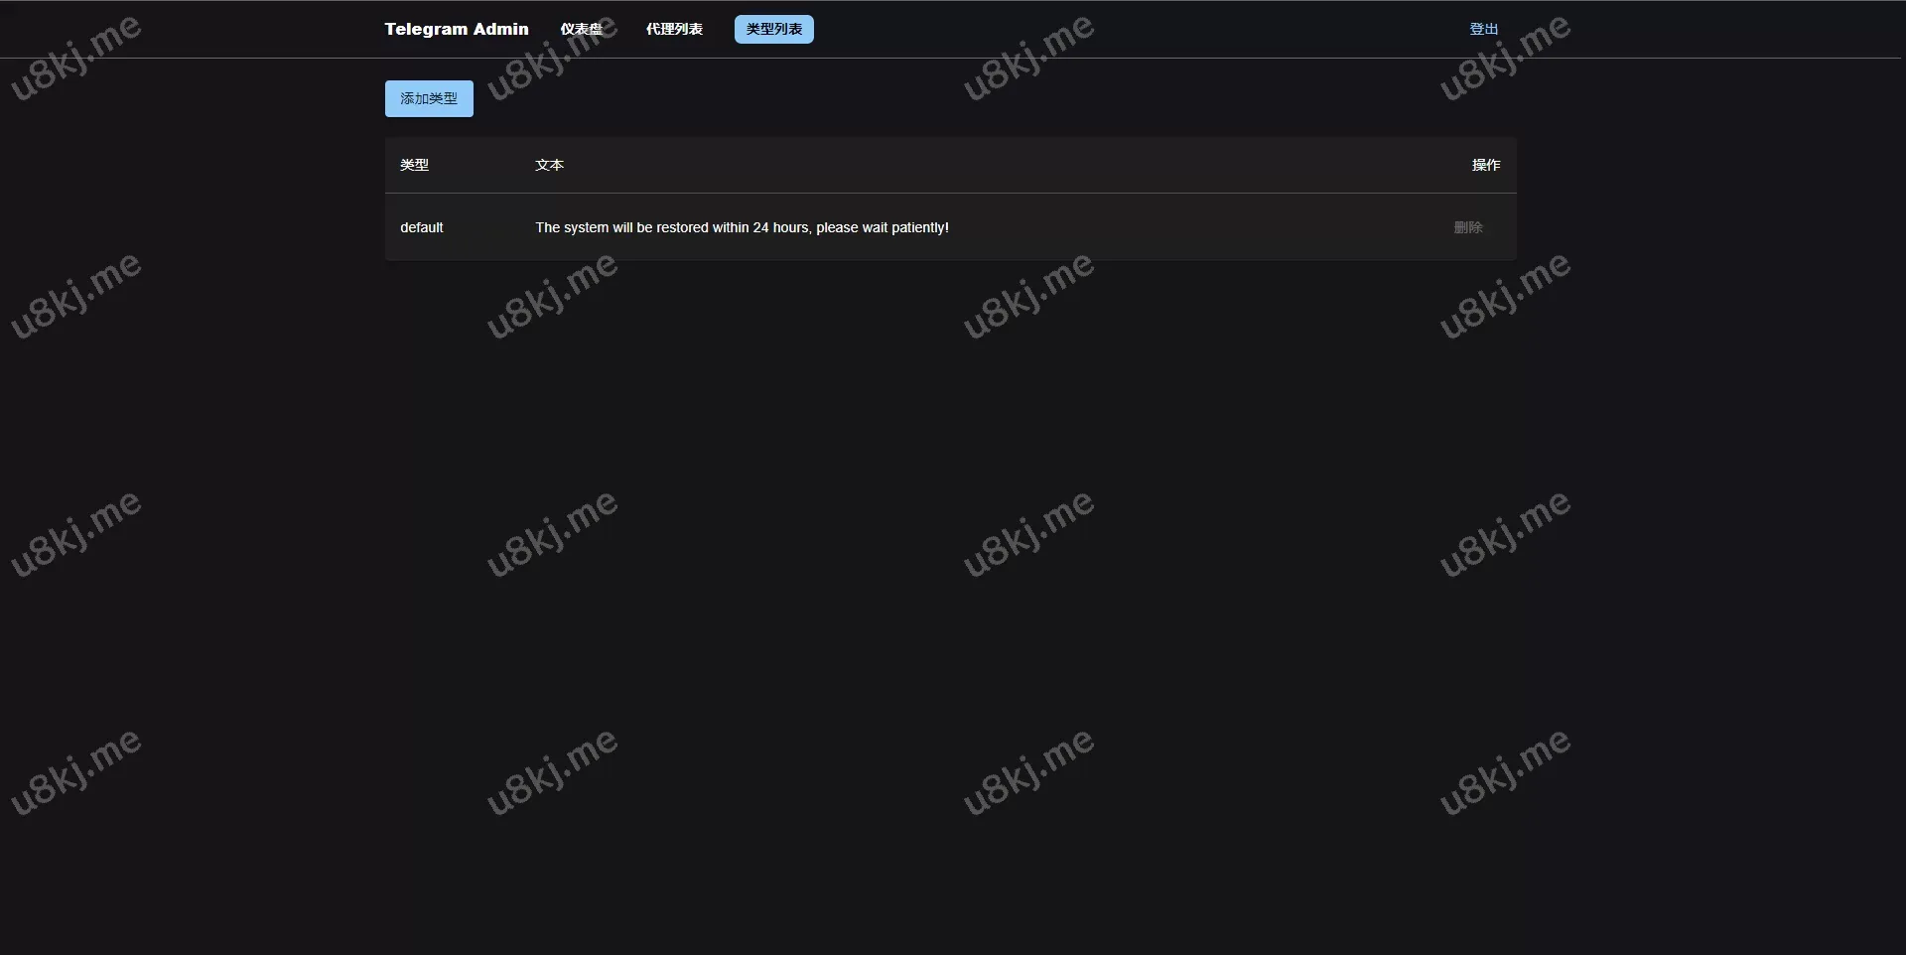1906x955 pixels.
Task: Click the 类型 column header
Action: tap(414, 165)
